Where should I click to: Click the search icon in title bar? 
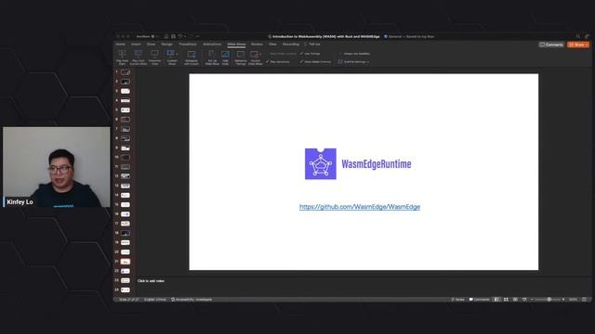[x=578, y=37]
